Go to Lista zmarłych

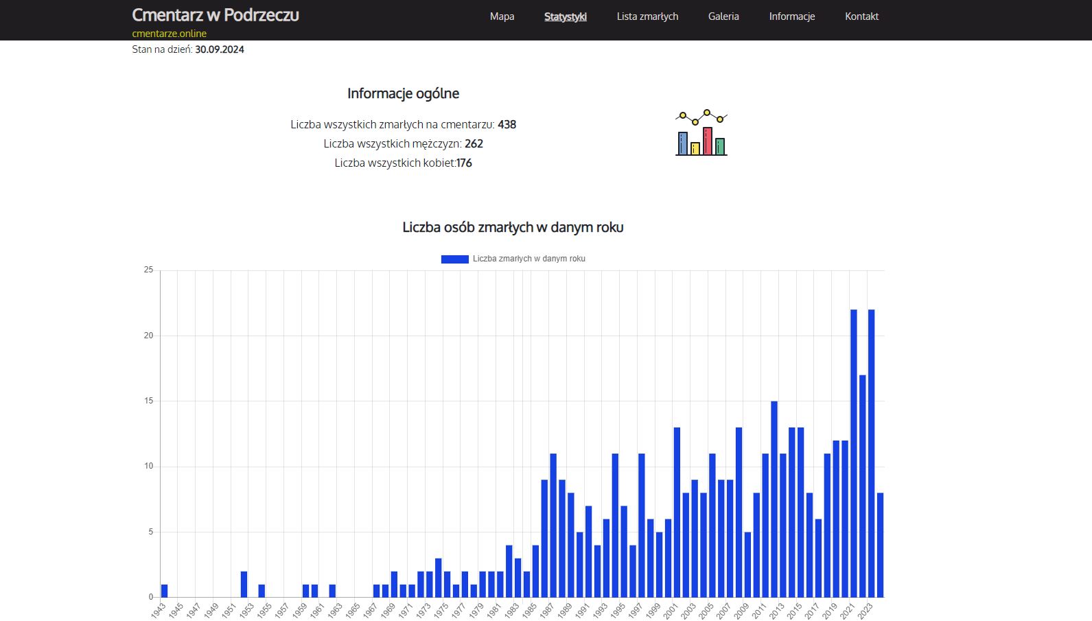tap(647, 16)
